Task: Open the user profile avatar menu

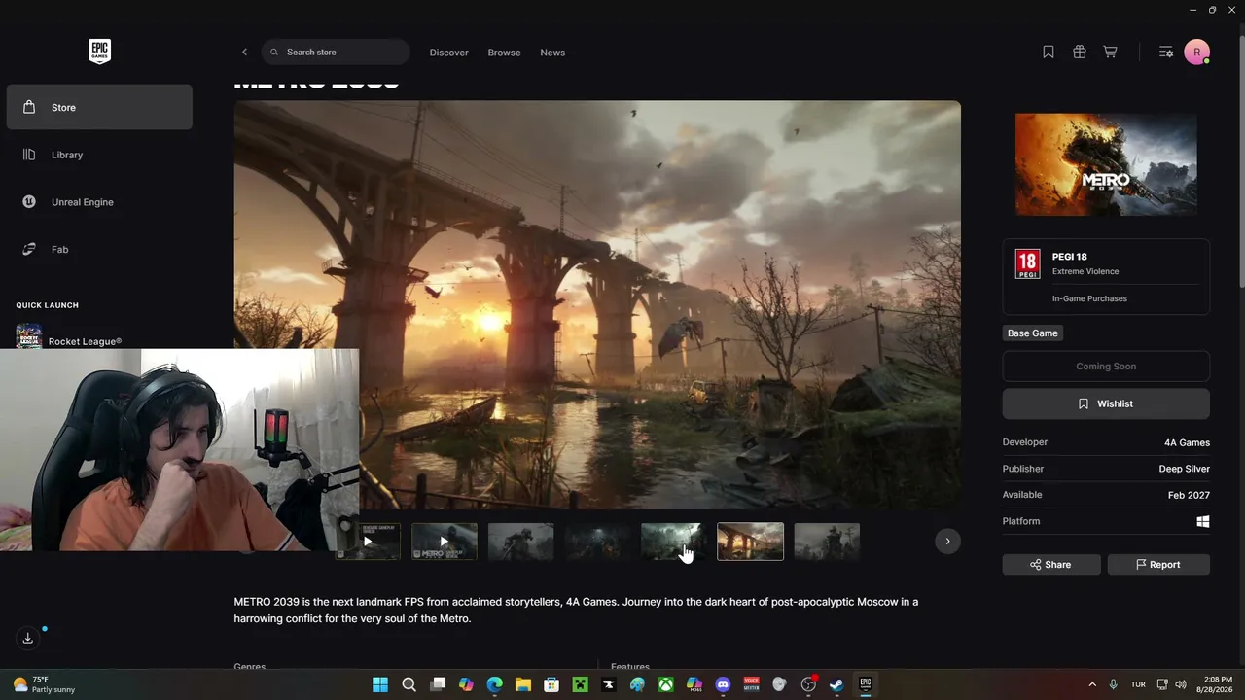Action: point(1196,52)
